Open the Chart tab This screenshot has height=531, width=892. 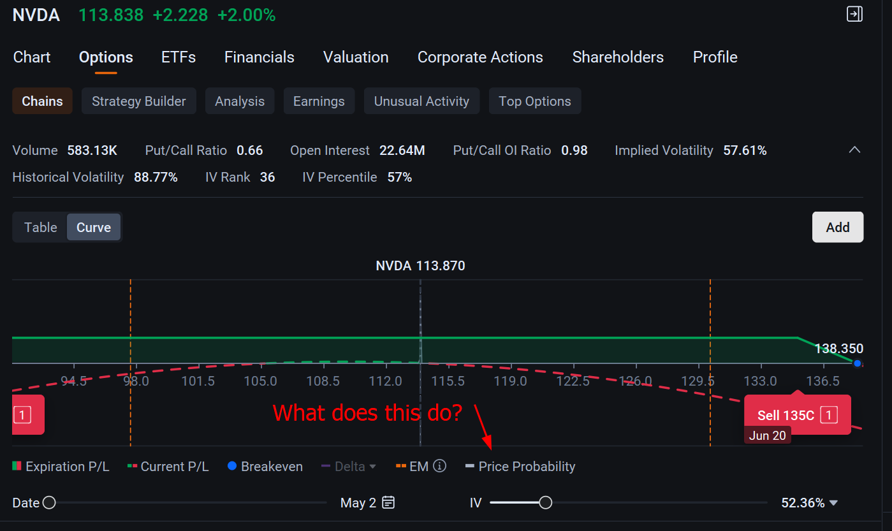(32, 57)
